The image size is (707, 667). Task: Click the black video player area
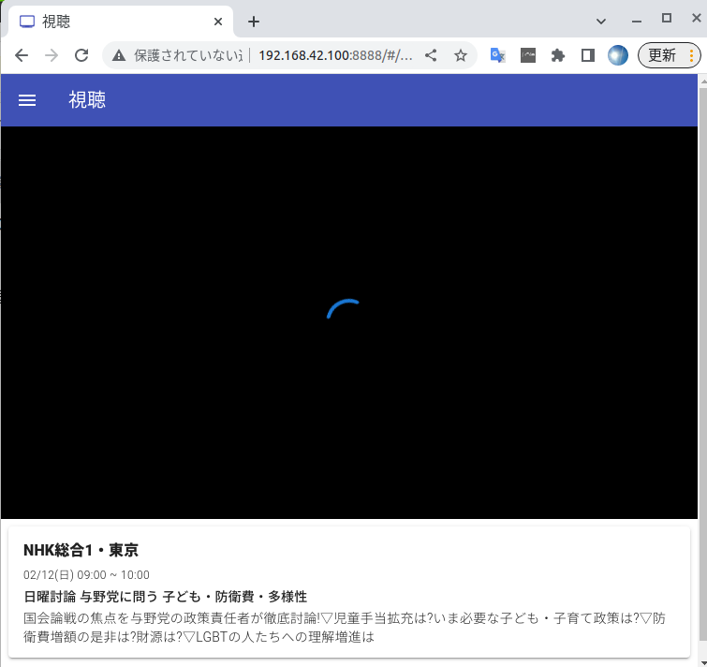349,322
